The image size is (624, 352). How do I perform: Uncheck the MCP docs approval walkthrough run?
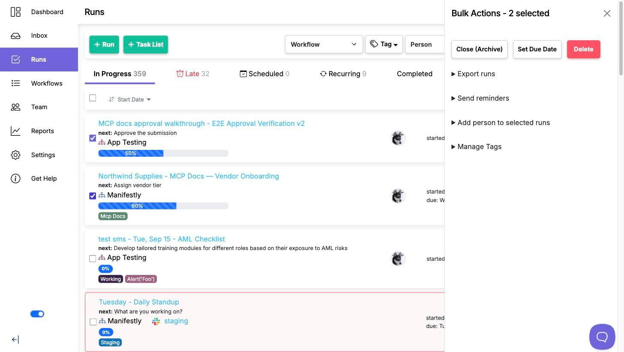pos(93,138)
